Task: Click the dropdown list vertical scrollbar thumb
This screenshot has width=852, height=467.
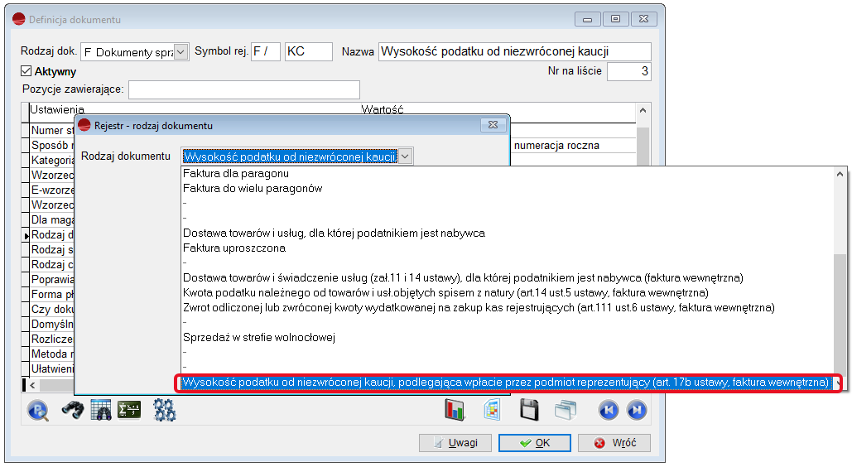Action: pyautogui.click(x=840, y=313)
